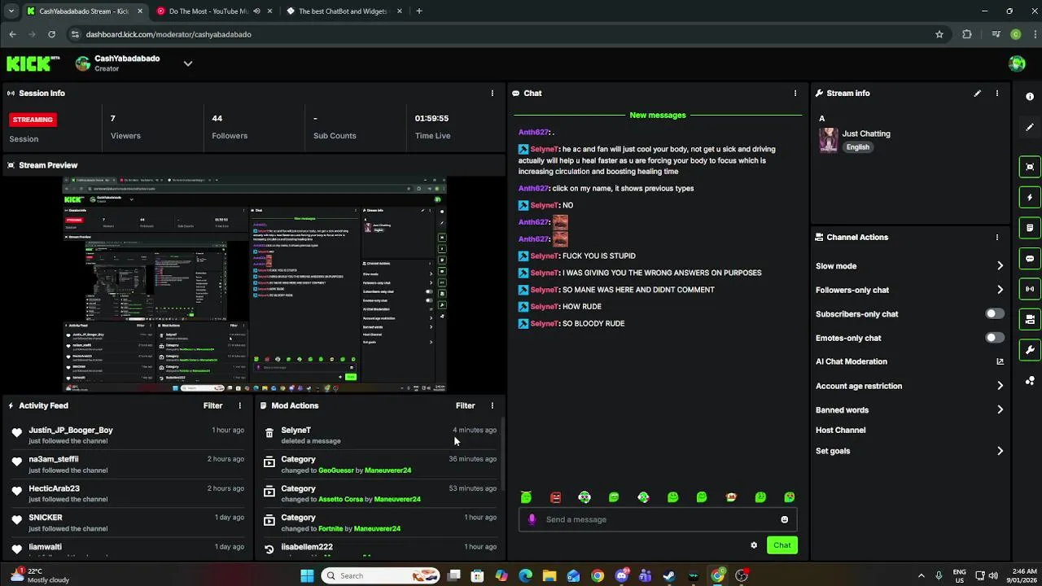Click the Kick logo

click(33, 63)
